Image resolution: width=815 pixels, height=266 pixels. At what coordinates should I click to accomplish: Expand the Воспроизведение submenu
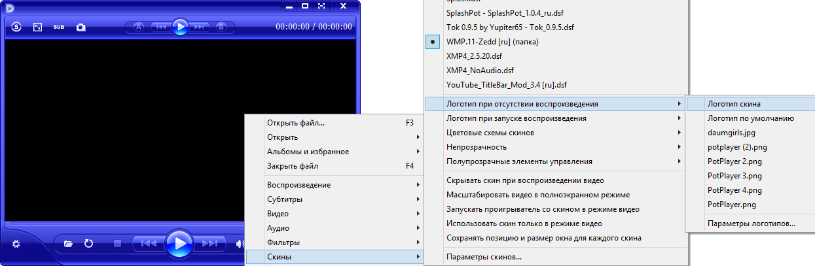[299, 185]
